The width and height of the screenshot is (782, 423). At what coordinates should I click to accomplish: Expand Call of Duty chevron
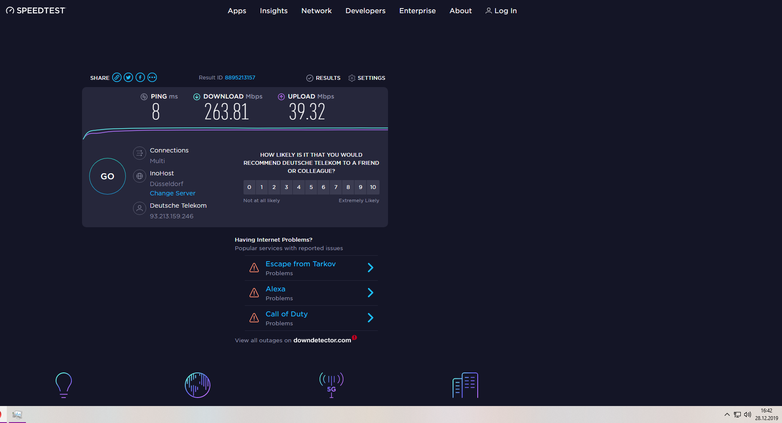pos(371,318)
